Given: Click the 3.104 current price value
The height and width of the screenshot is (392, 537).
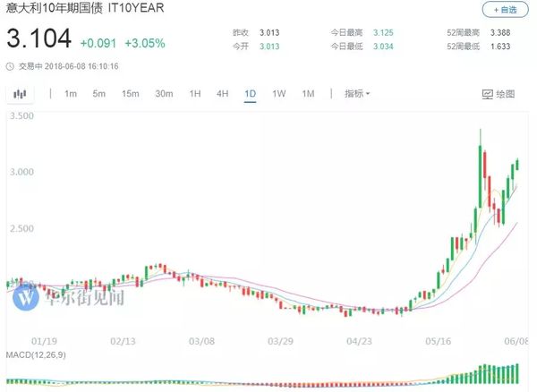Looking at the screenshot, I should click(38, 40).
